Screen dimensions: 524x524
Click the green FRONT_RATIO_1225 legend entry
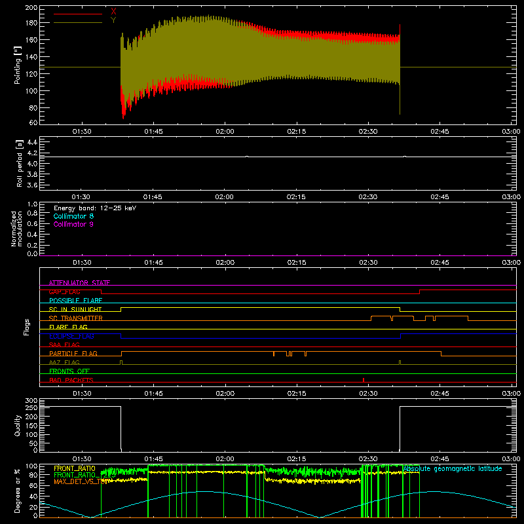pos(84,475)
